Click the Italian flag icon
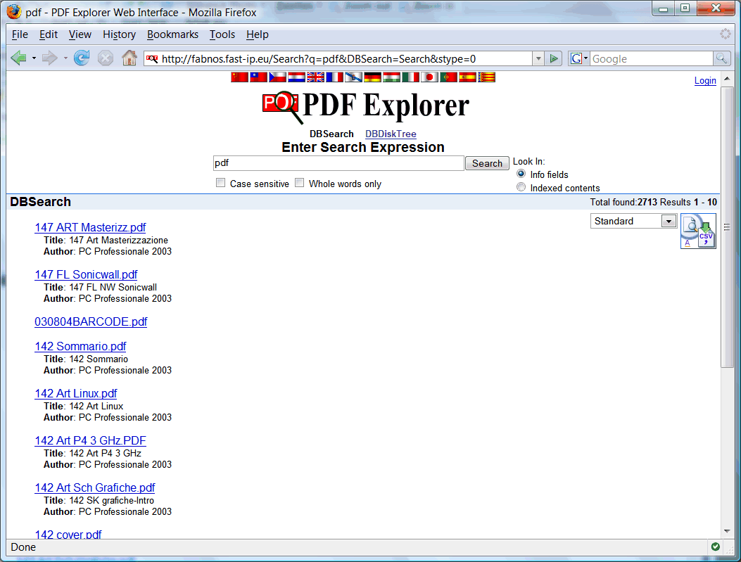The width and height of the screenshot is (741, 562). click(410, 77)
